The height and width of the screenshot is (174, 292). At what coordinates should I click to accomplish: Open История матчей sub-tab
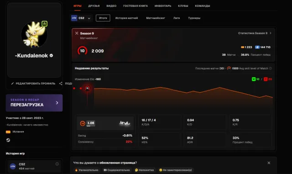click(127, 18)
